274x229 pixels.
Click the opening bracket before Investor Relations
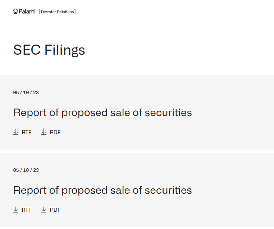click(40, 12)
